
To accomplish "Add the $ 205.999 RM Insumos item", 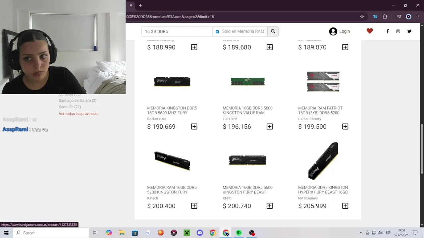I will pos(345,206).
